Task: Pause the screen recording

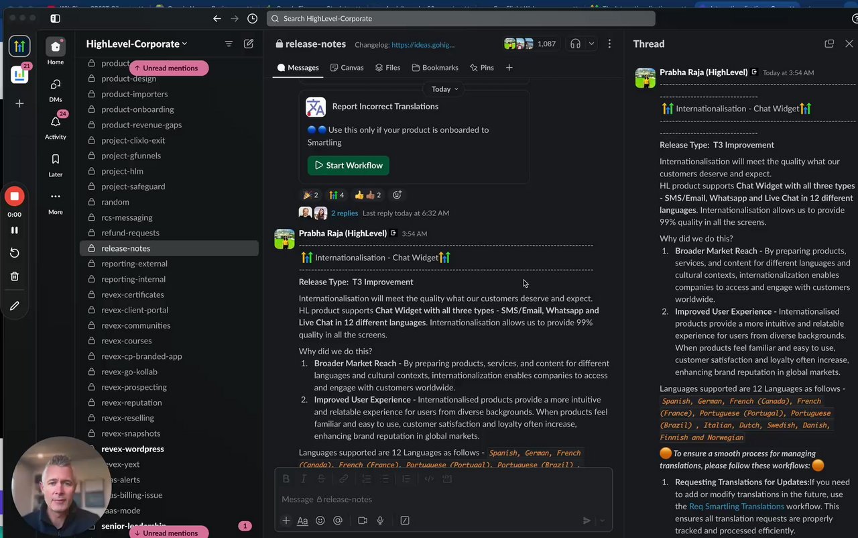Action: click(15, 230)
